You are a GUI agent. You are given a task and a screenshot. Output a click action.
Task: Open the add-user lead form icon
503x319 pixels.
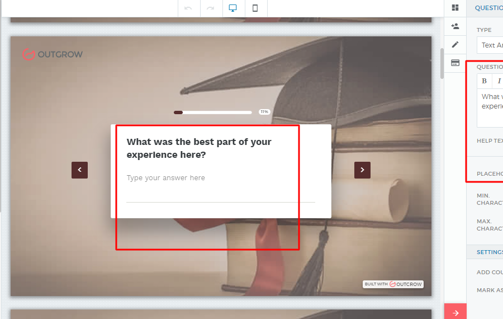455,26
